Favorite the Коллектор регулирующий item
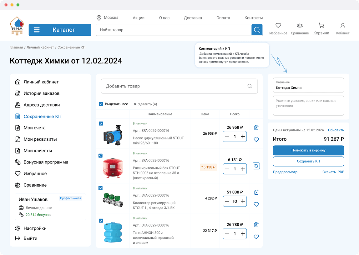This screenshot has height=255, width=359. pyautogui.click(x=256, y=204)
